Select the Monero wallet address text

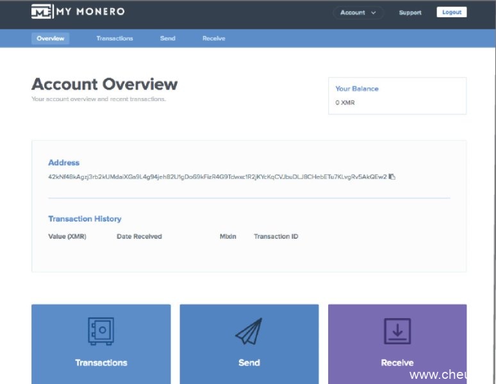218,177
